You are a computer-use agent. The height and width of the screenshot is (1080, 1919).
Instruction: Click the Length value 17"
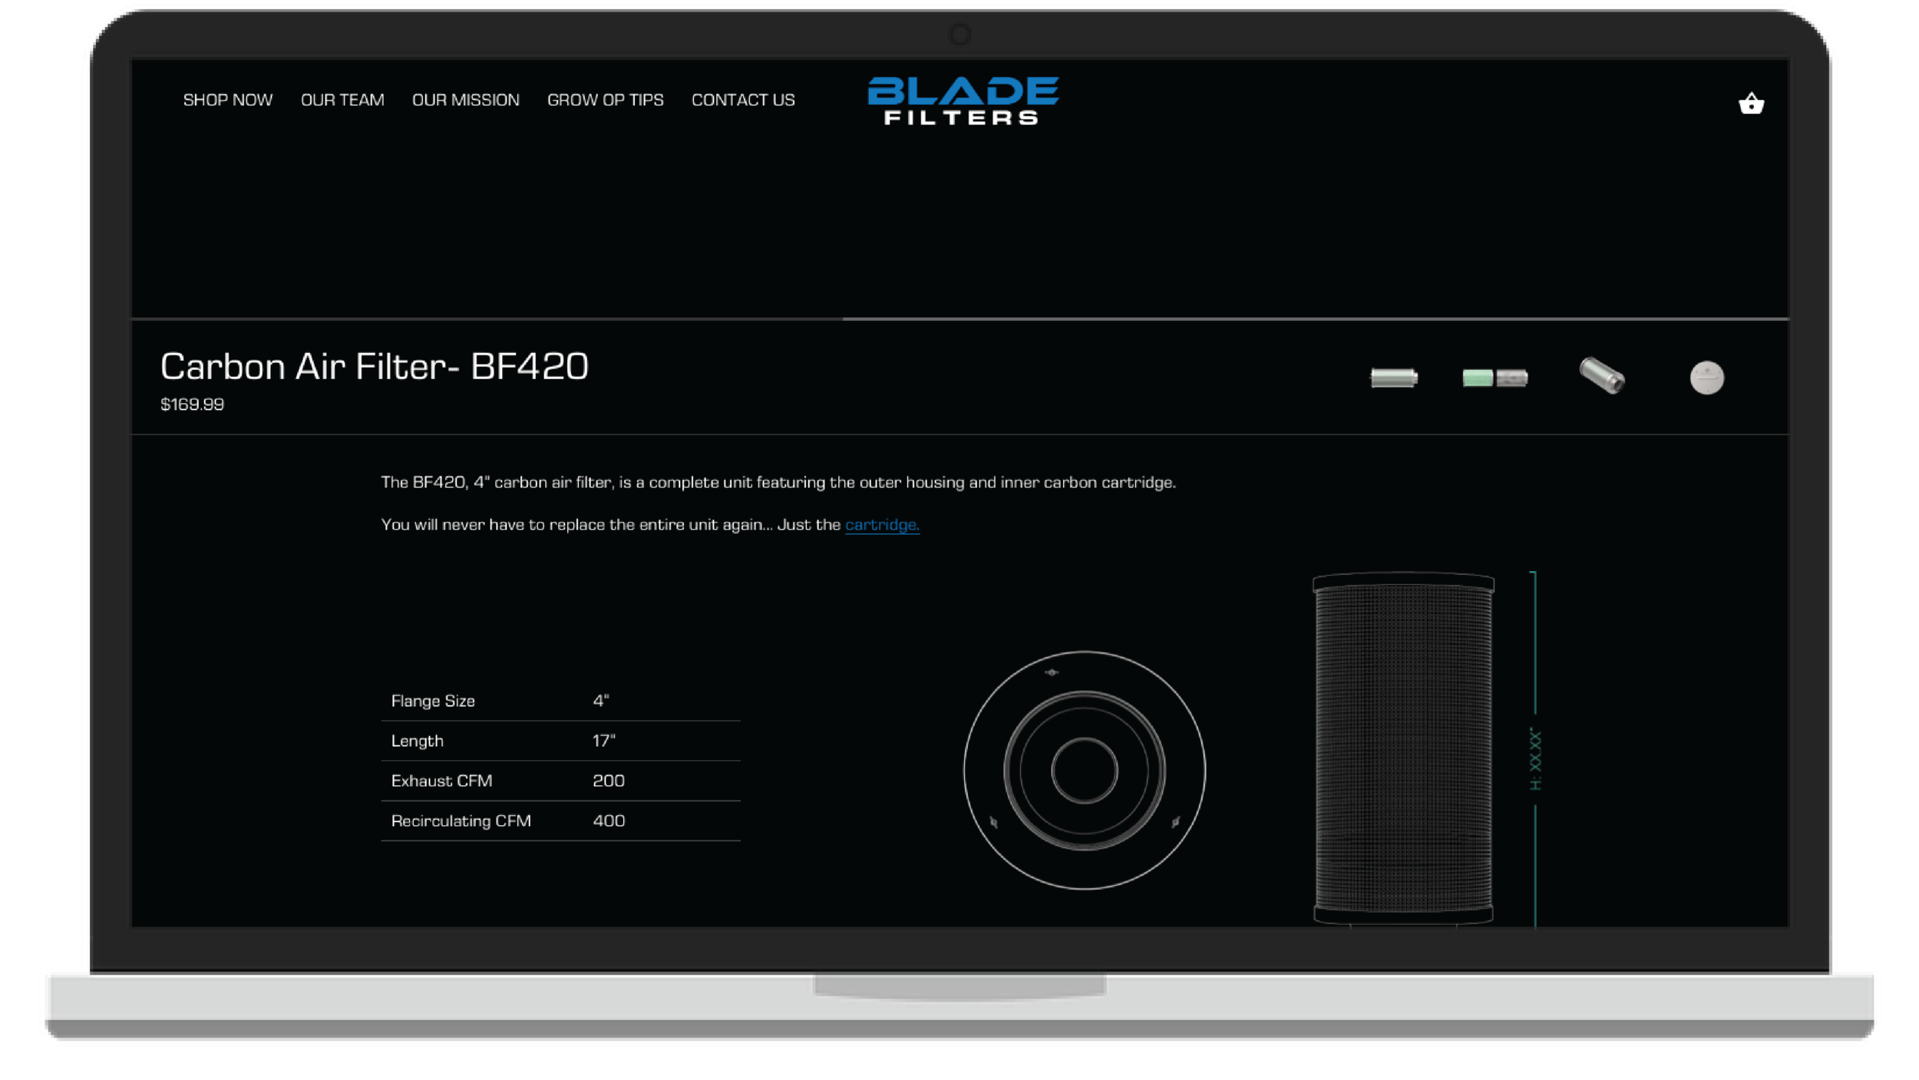pos(604,741)
